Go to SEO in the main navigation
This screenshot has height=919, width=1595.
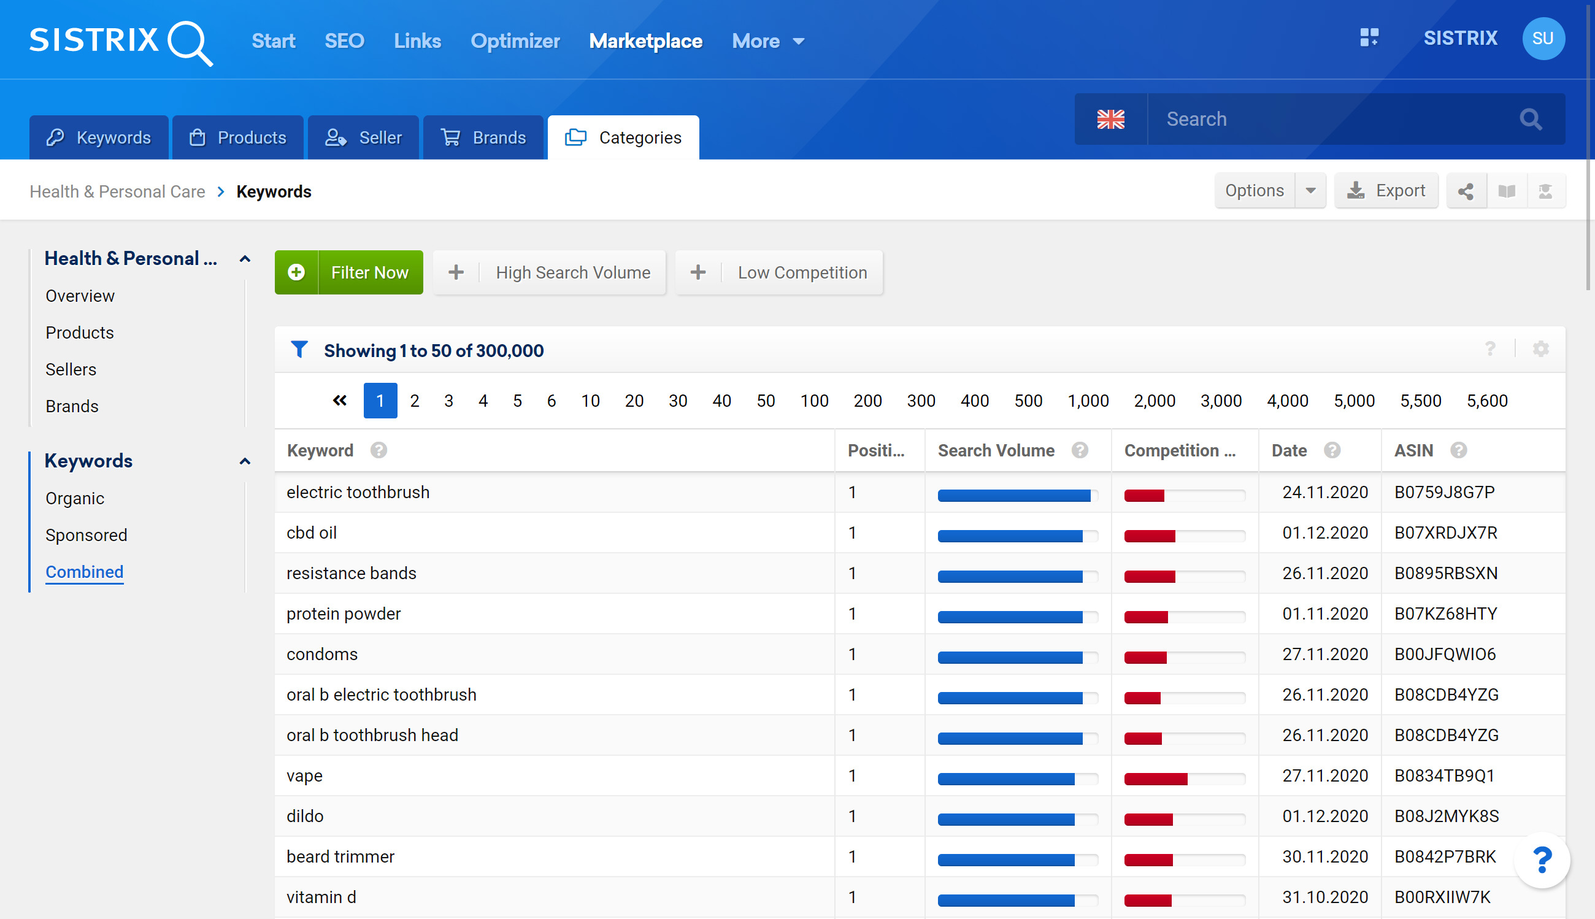click(x=344, y=42)
